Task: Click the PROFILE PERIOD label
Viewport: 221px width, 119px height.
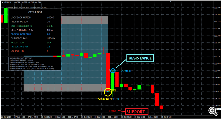Action: click(19, 22)
